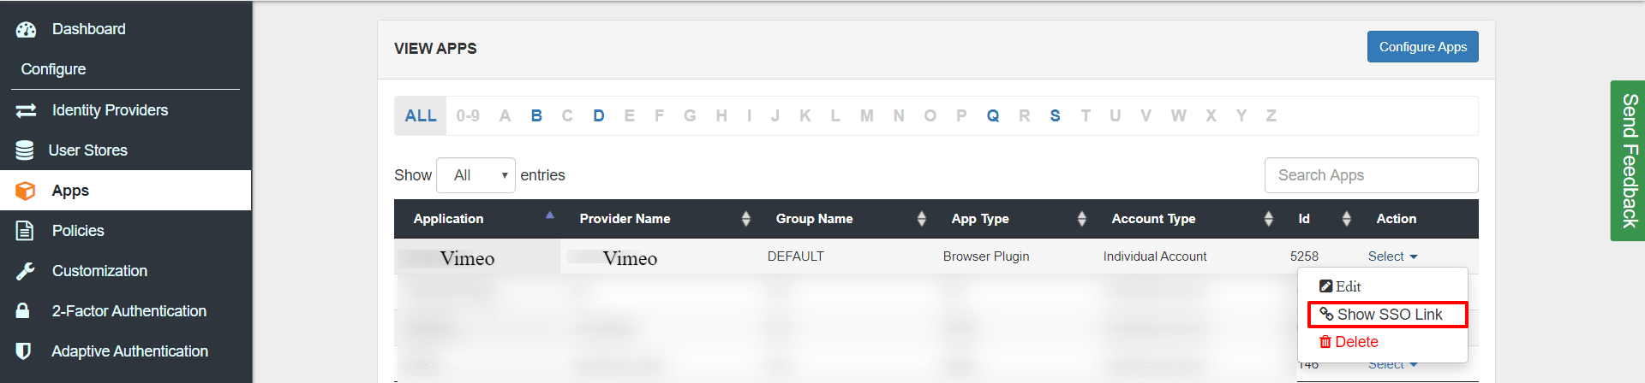Filter apps by letter Z
This screenshot has width=1645, height=383.
tap(1271, 115)
